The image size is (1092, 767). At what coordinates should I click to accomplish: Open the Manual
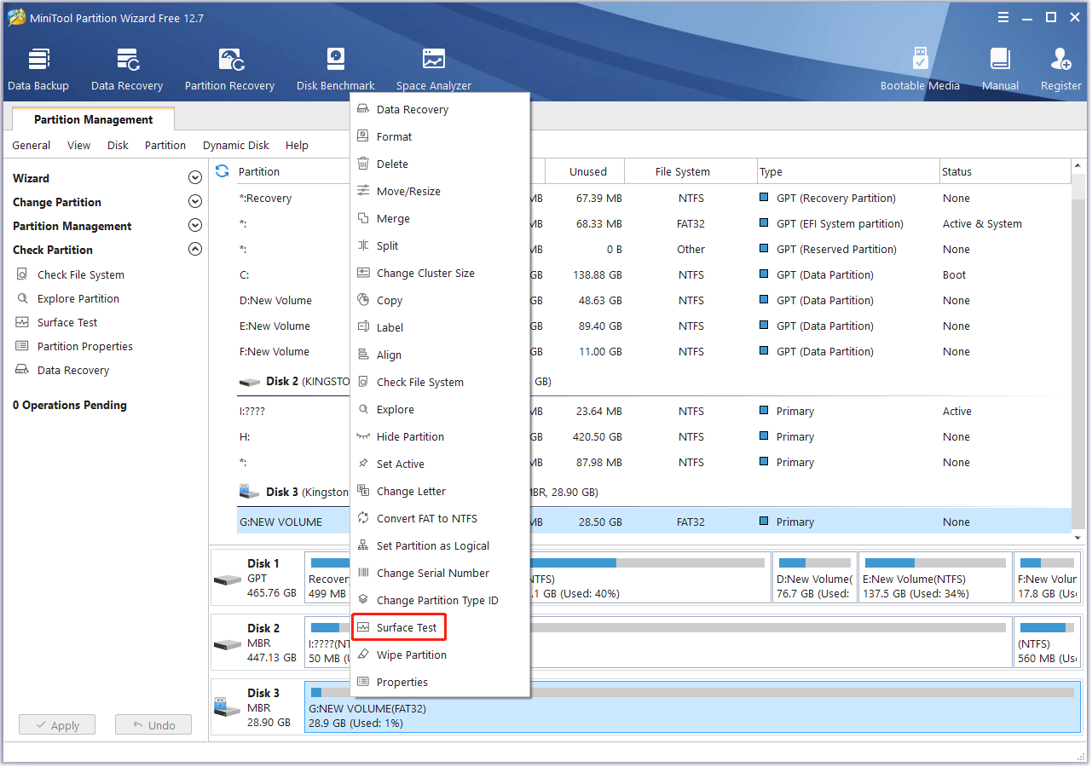click(x=1000, y=69)
